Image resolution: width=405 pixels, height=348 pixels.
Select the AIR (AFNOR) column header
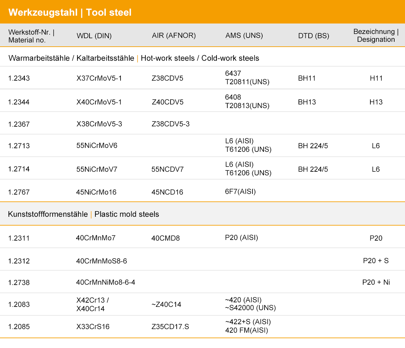tap(174, 35)
